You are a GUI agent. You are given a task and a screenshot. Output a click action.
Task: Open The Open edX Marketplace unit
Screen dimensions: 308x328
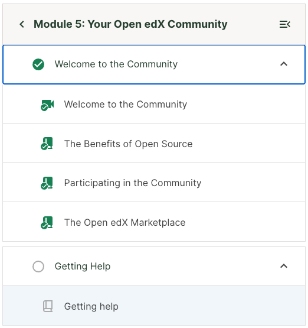click(154, 222)
